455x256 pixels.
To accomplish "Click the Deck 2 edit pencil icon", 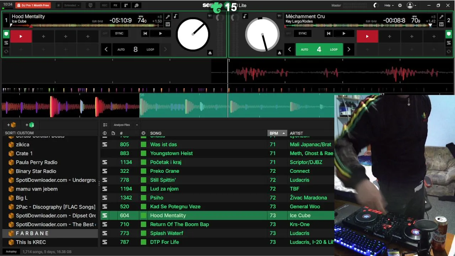I will point(441,17).
